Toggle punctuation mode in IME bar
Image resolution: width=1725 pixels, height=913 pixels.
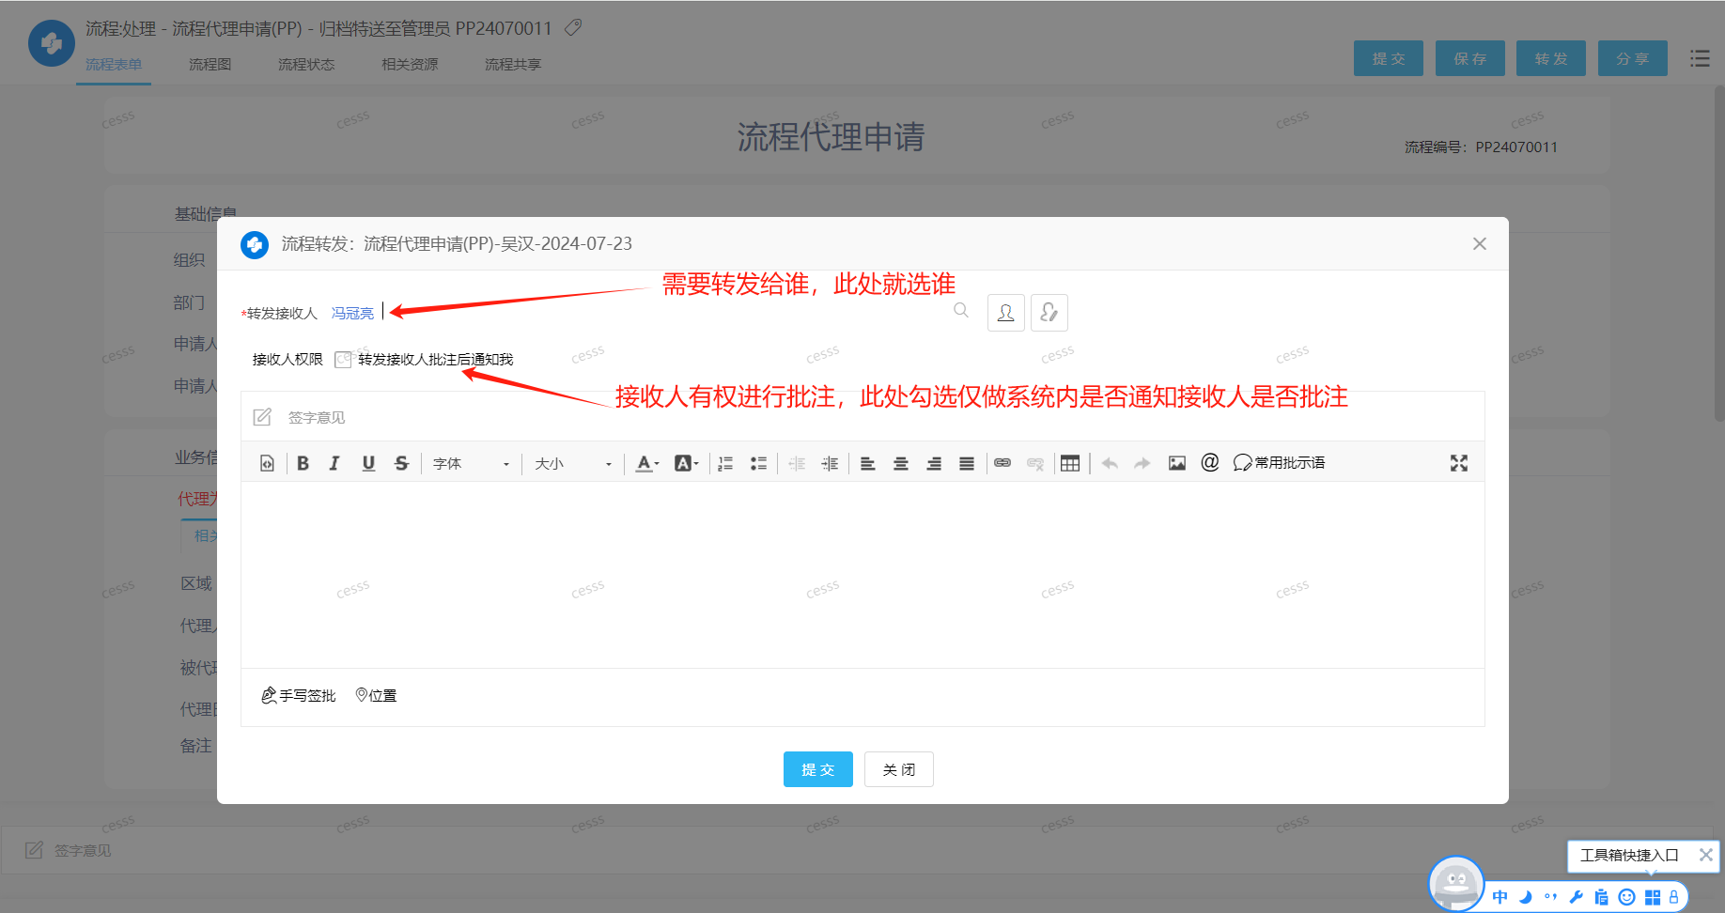coord(1550,897)
